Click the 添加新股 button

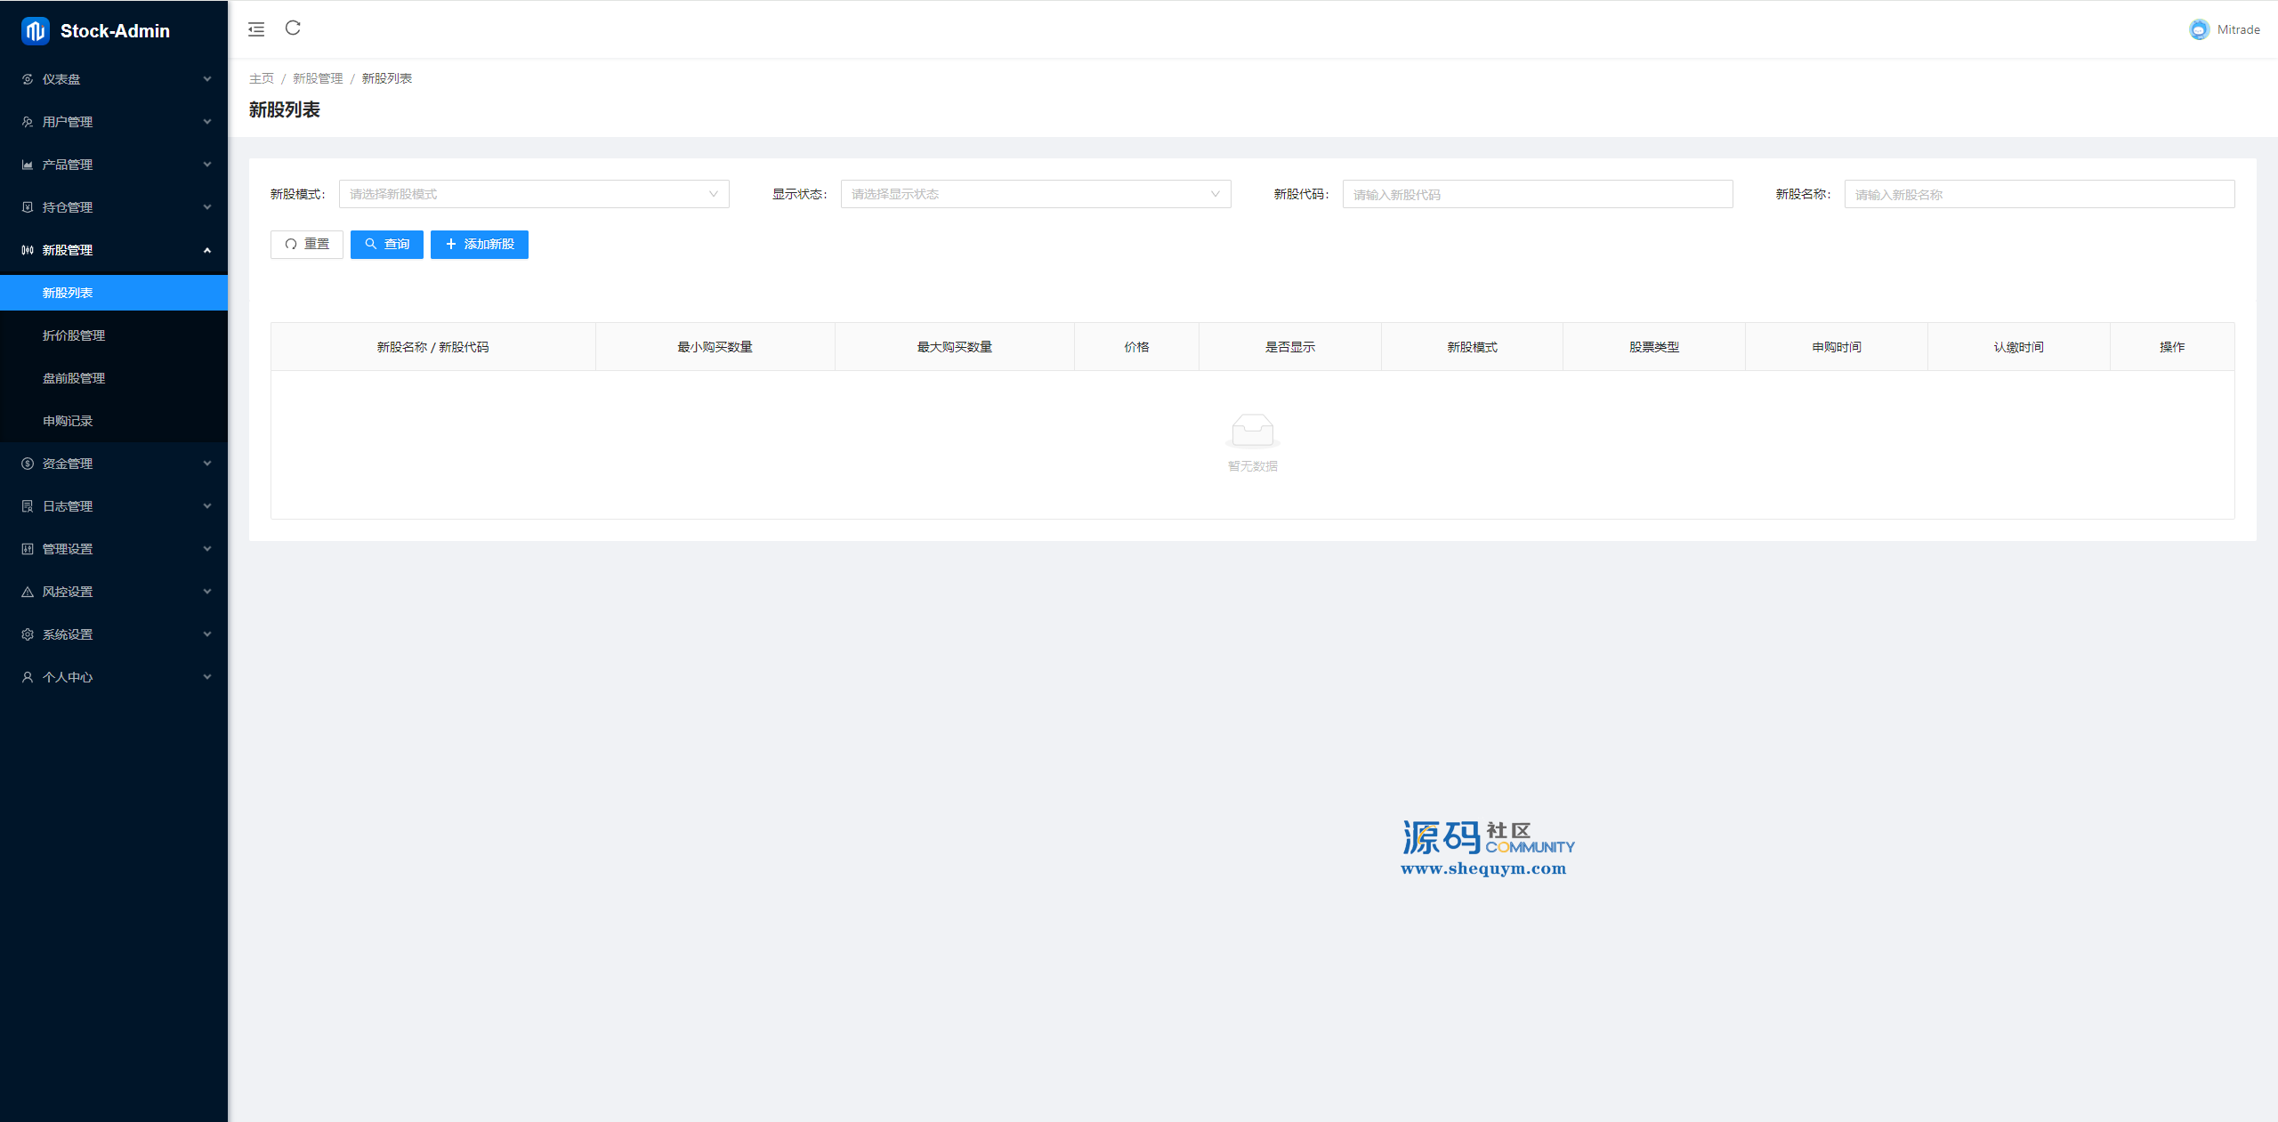pyautogui.click(x=480, y=245)
